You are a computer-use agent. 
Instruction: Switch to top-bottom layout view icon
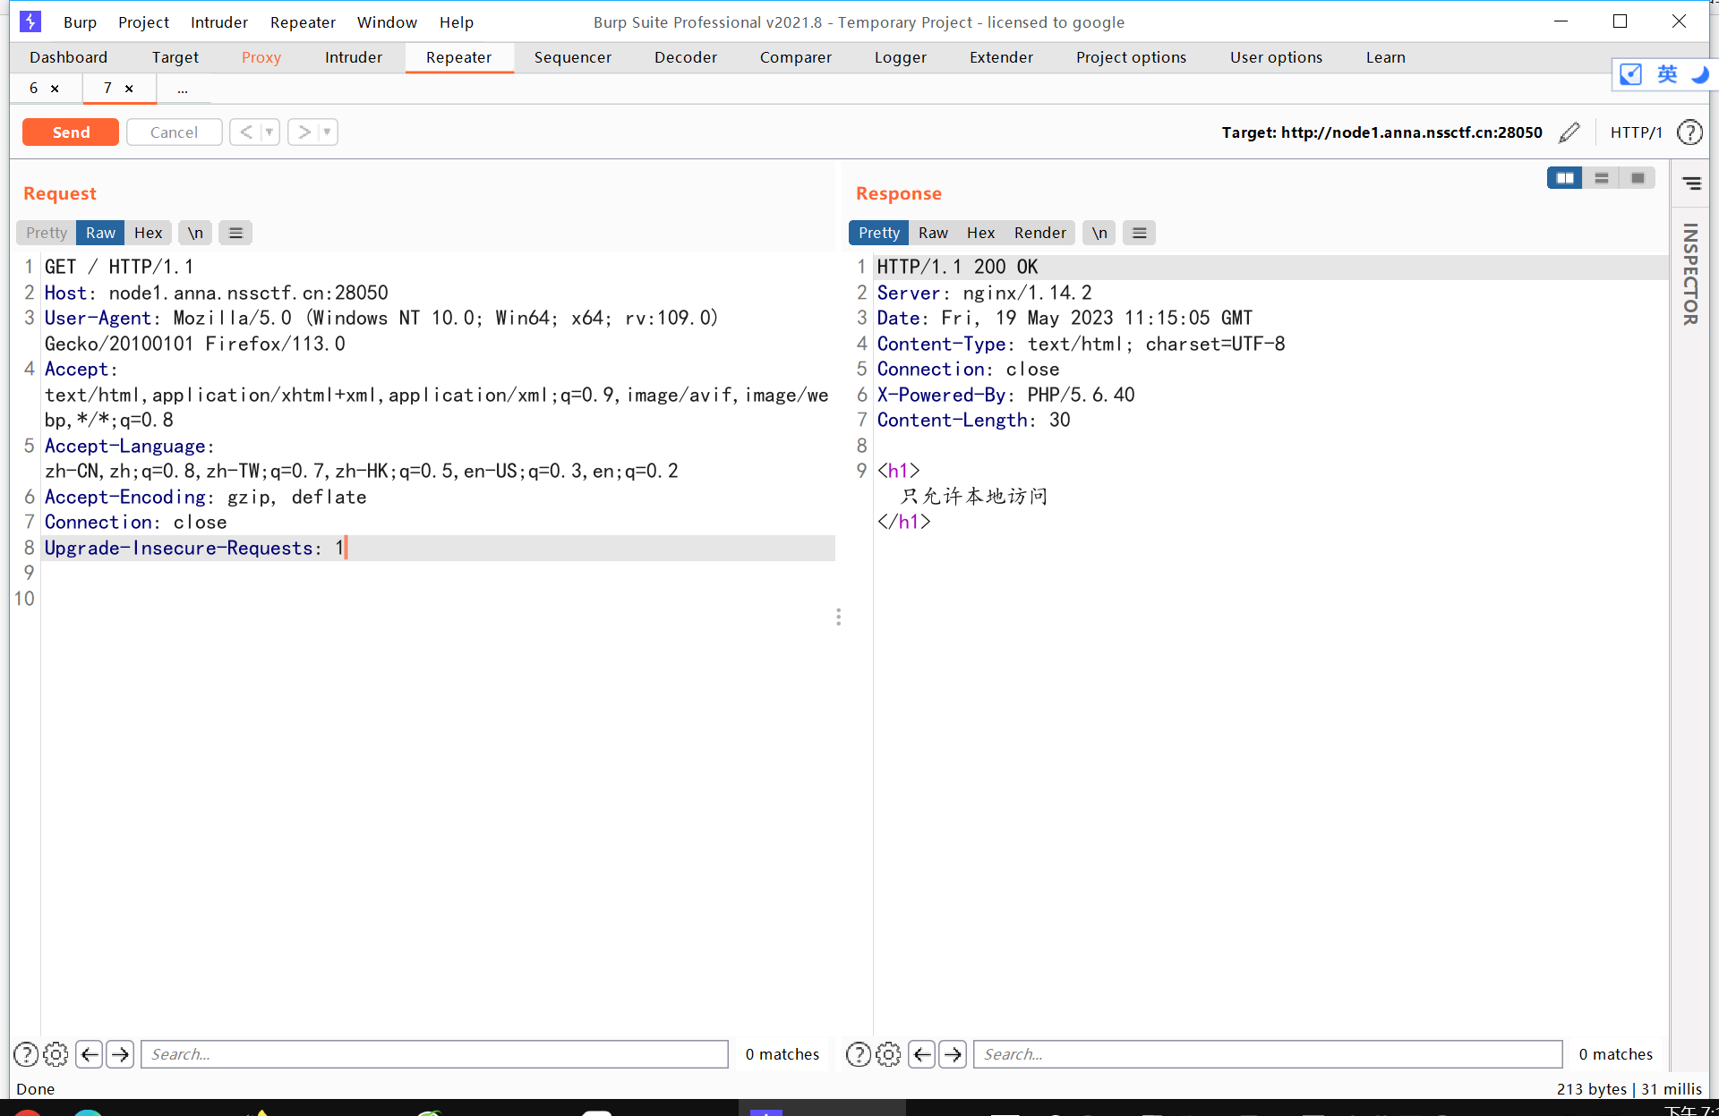[1602, 178]
